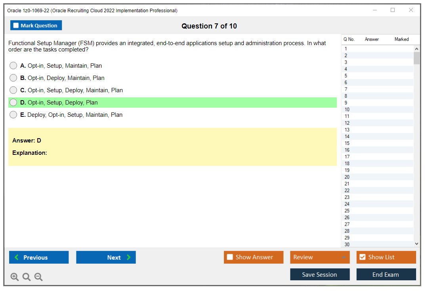Viewport: 426px width, 291px height.
Task: Click the question list scrollbar down arrow
Action: pyautogui.click(x=416, y=243)
